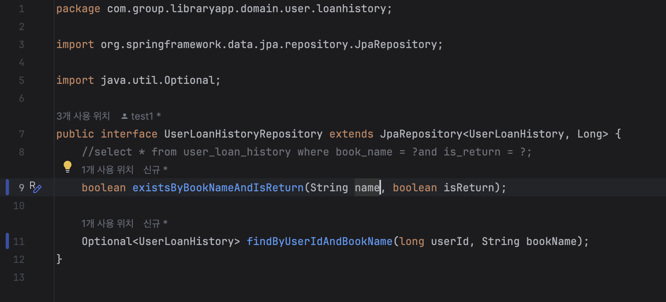Open '1개 사용 위치' hint above findByUserIdAndBookName
Image resolution: width=666 pixels, height=302 pixels.
click(x=107, y=223)
